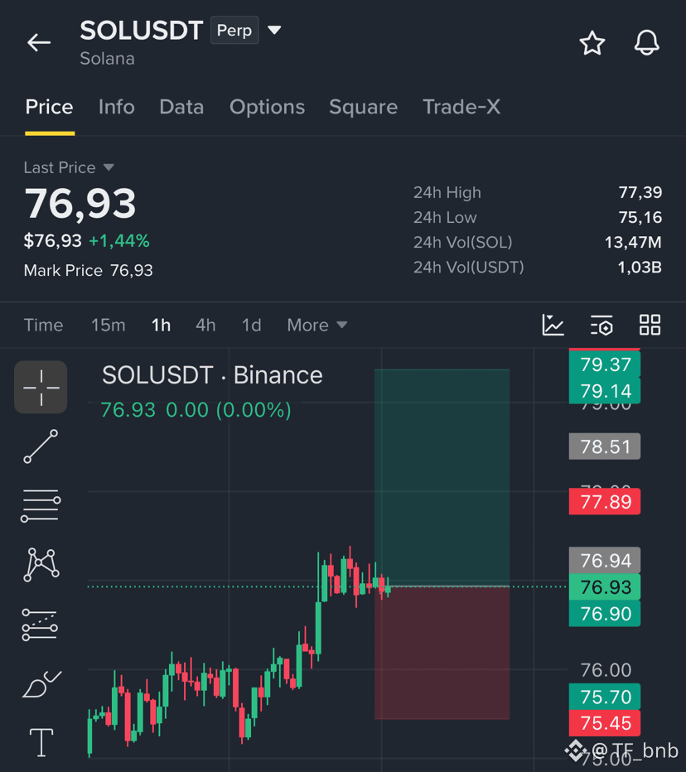Click the current price 76.93 axis label
This screenshot has height=772, width=686.
coord(605,587)
